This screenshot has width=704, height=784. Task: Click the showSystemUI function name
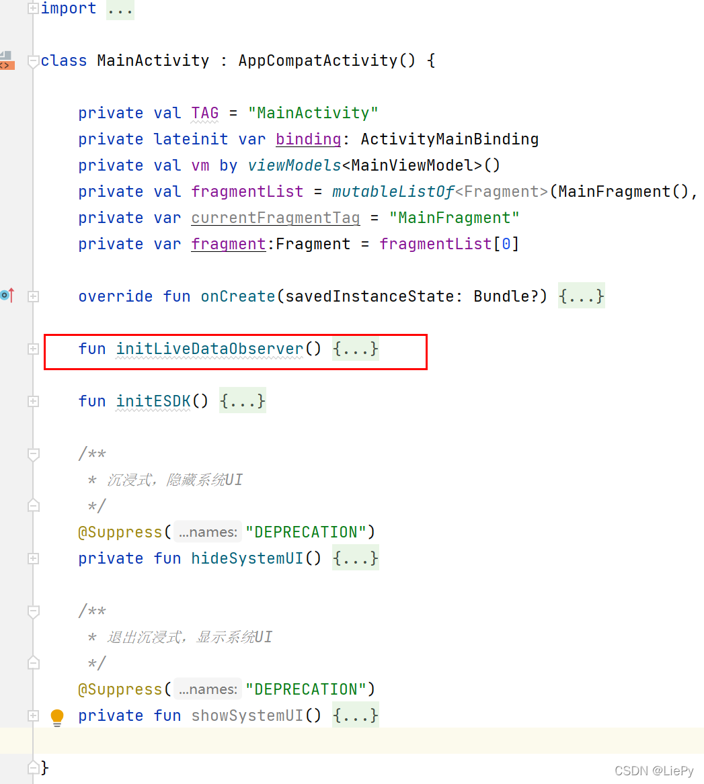coord(247,715)
